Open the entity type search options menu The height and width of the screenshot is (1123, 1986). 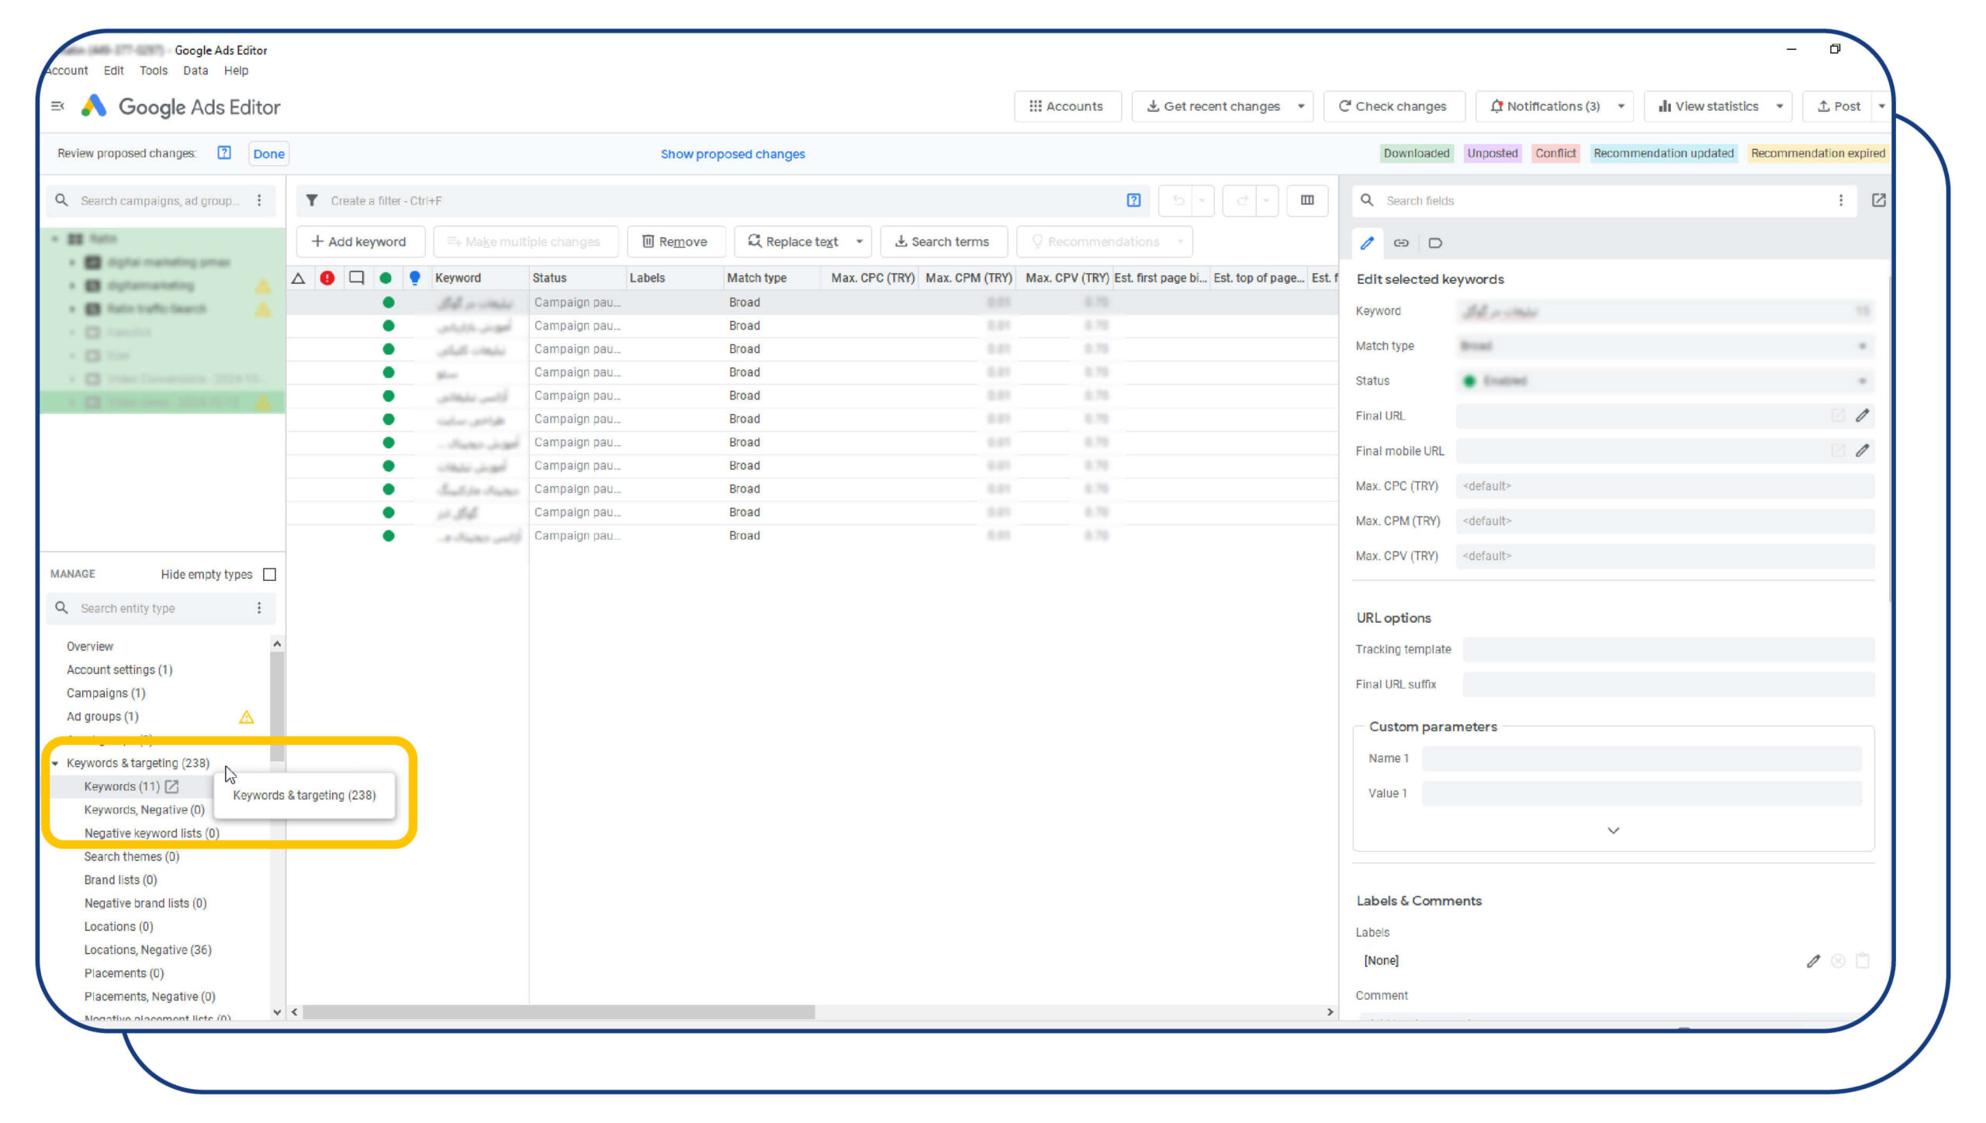tap(259, 608)
